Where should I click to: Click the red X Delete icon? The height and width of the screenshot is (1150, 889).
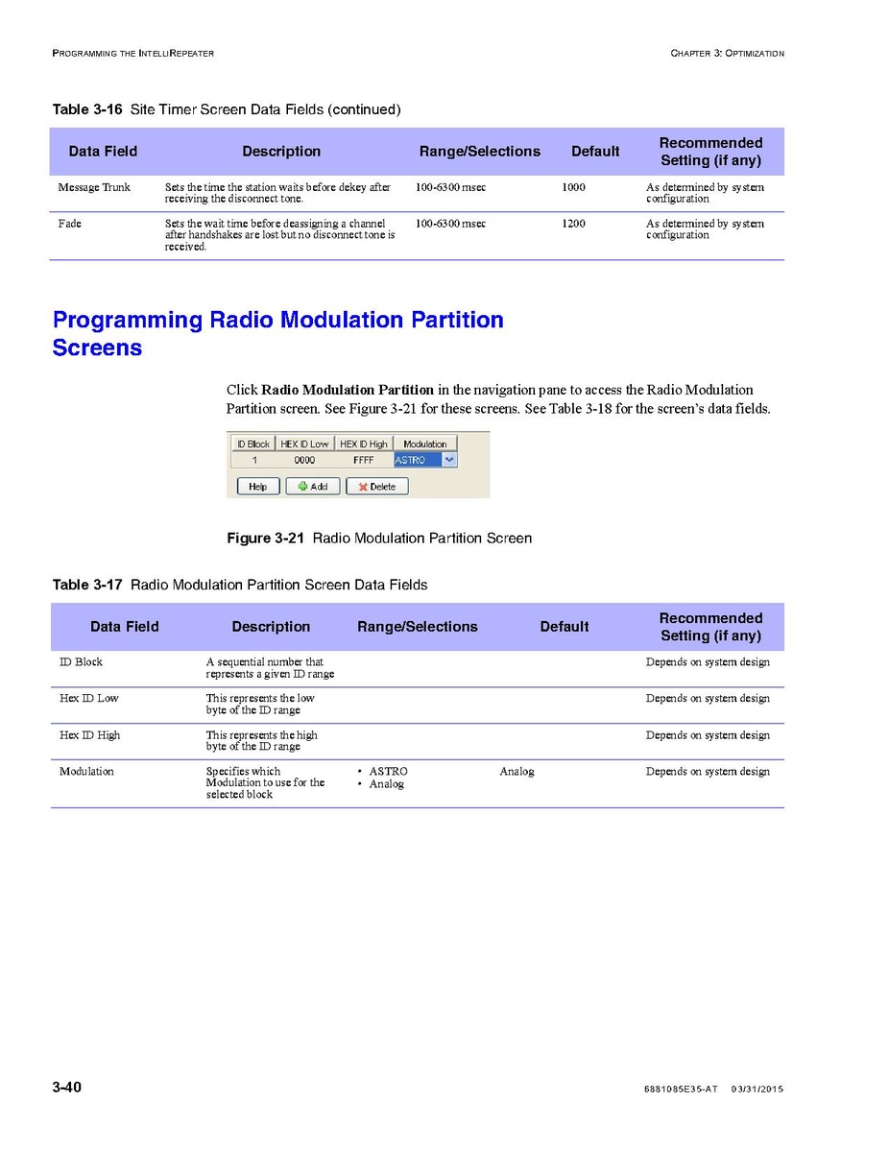[x=364, y=487]
